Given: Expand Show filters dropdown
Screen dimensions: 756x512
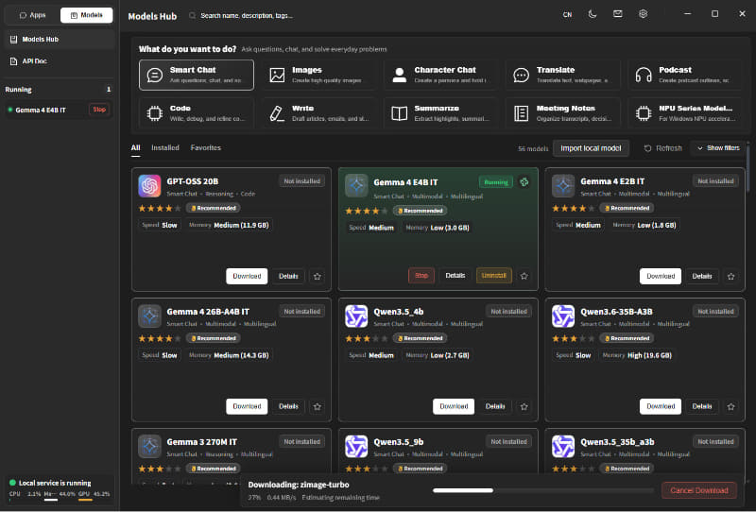Looking at the screenshot, I should point(718,148).
